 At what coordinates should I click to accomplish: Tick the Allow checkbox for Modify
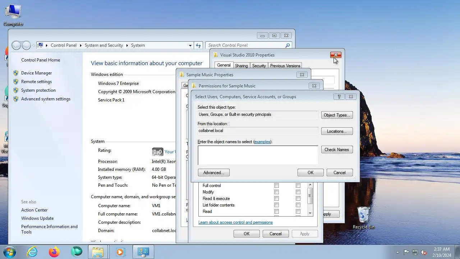coord(276,192)
